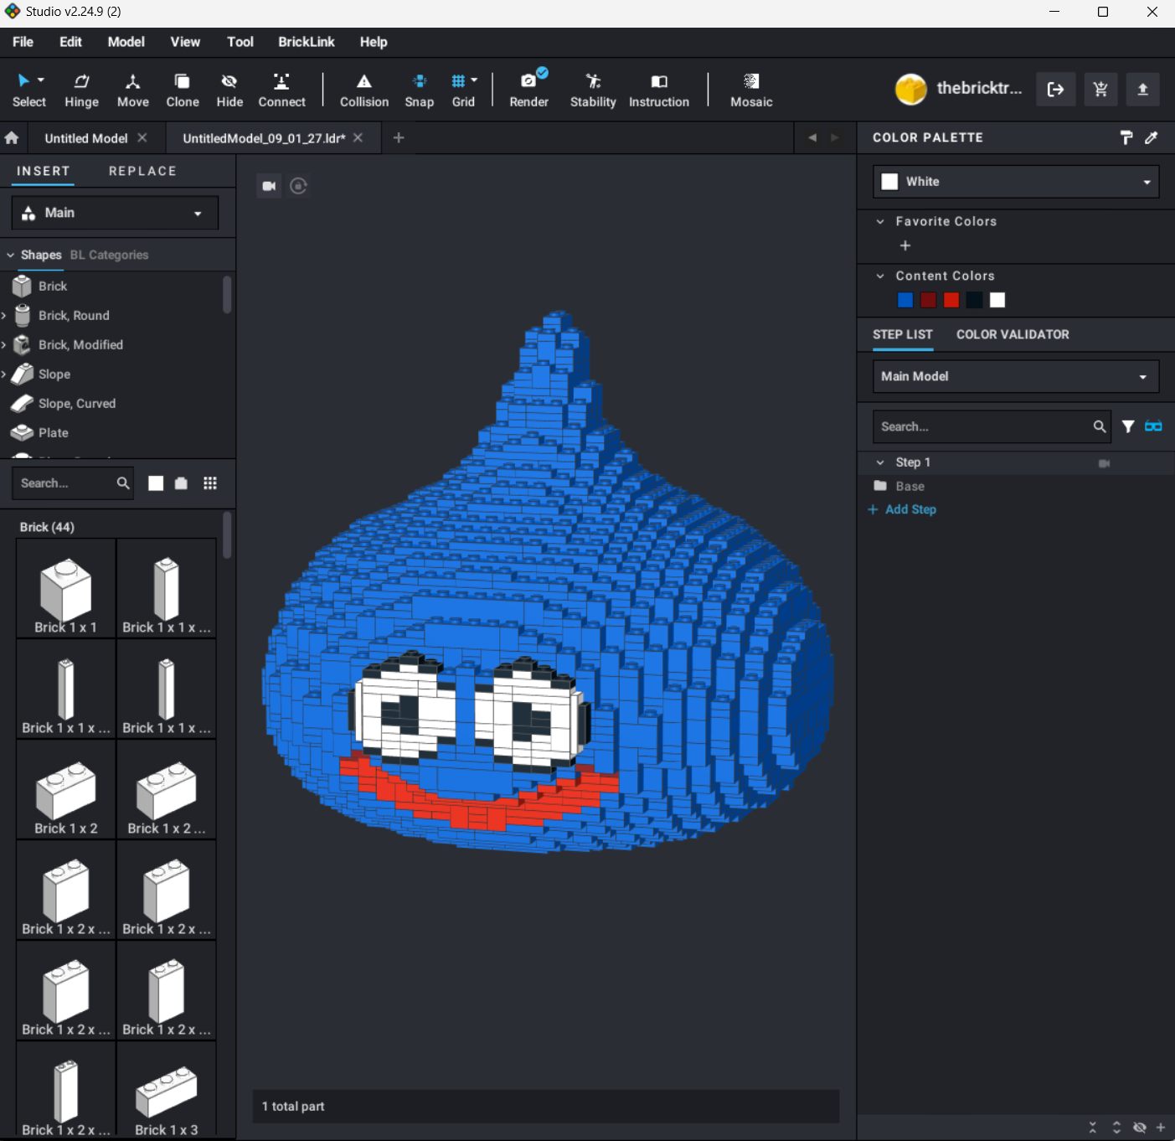Select the dark red content color swatch
The image size is (1175, 1141).
click(x=928, y=300)
